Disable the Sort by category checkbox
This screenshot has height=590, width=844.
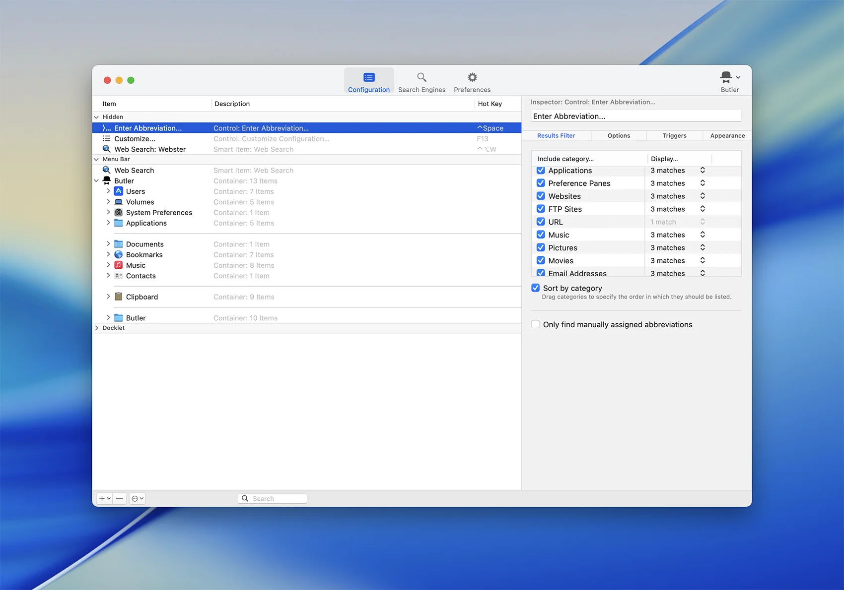(536, 288)
